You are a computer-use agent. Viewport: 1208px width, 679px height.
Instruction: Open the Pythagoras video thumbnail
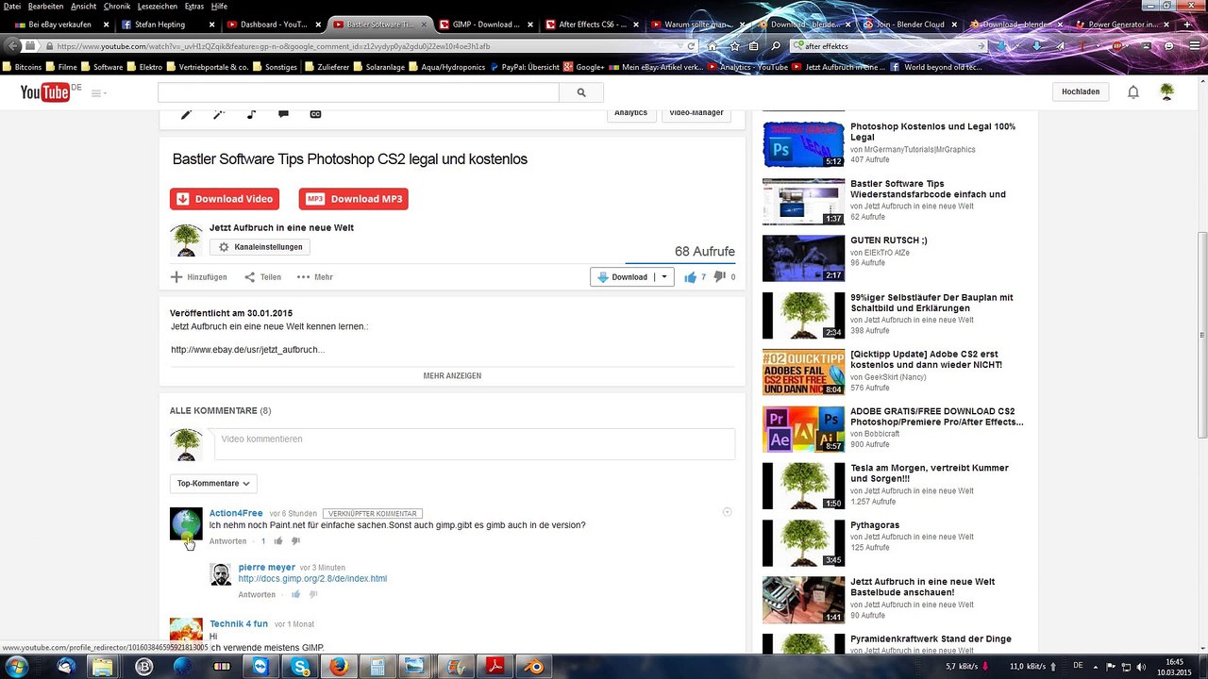(804, 543)
